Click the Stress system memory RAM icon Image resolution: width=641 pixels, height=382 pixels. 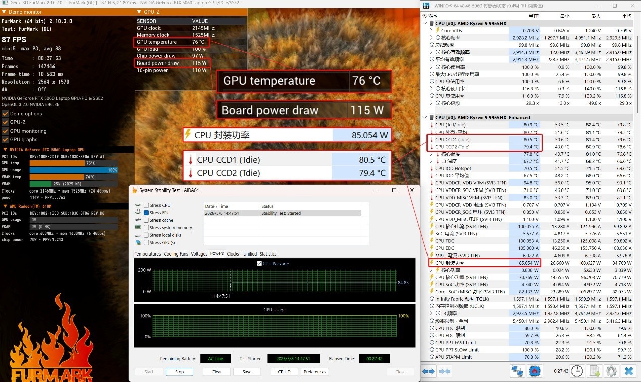[138, 228]
